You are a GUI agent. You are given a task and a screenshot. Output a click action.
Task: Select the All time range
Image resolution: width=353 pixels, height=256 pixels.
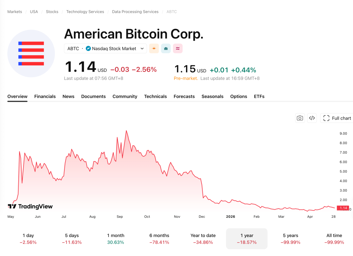(334, 239)
